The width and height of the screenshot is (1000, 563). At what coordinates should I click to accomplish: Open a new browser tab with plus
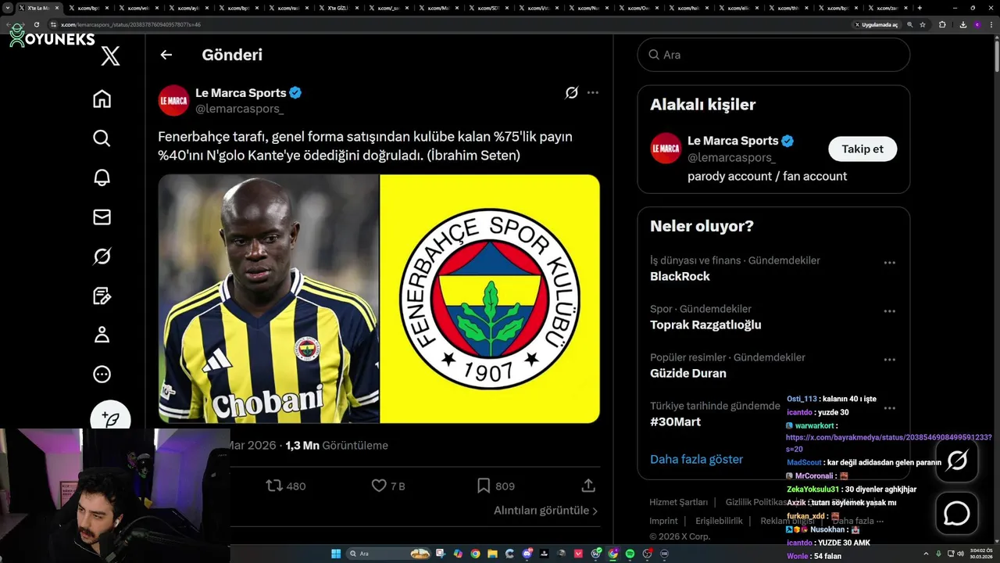click(920, 8)
